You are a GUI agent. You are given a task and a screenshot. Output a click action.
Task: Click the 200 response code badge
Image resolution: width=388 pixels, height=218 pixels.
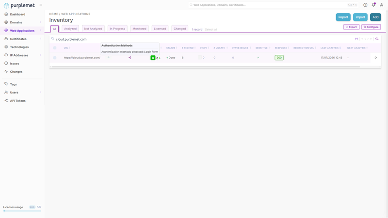[279, 58]
